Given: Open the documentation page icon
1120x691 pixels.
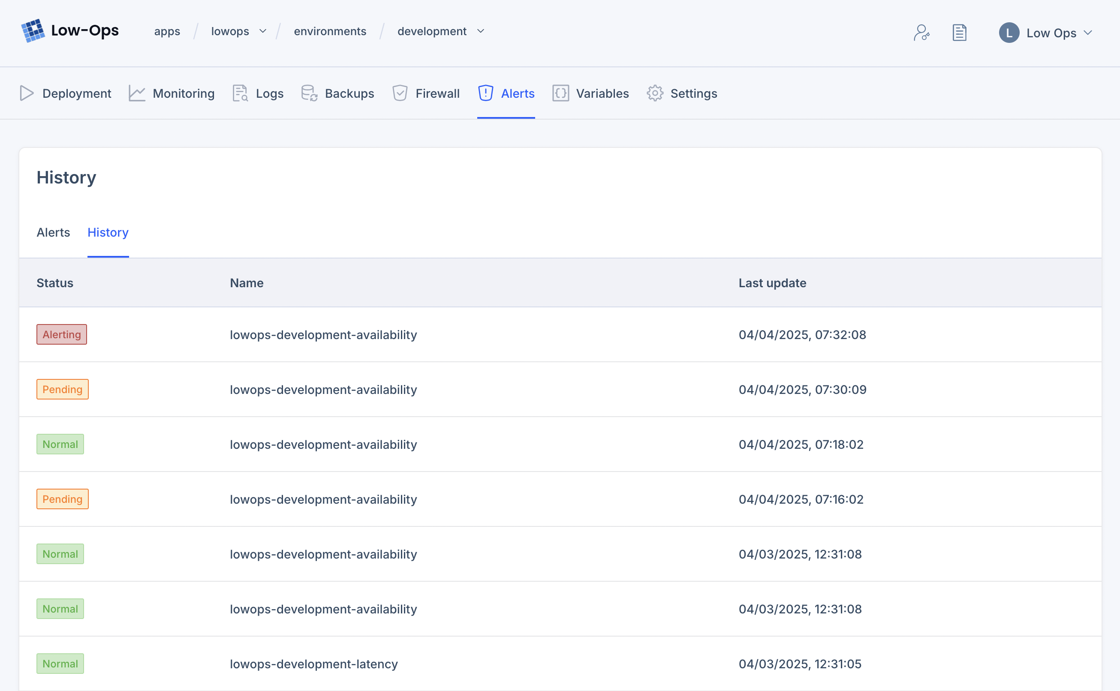Looking at the screenshot, I should 959,33.
